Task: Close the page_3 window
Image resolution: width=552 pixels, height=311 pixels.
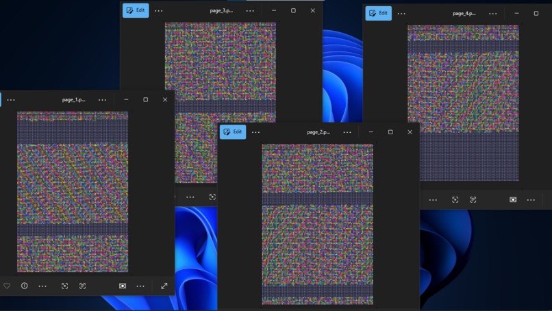Action: [x=312, y=10]
